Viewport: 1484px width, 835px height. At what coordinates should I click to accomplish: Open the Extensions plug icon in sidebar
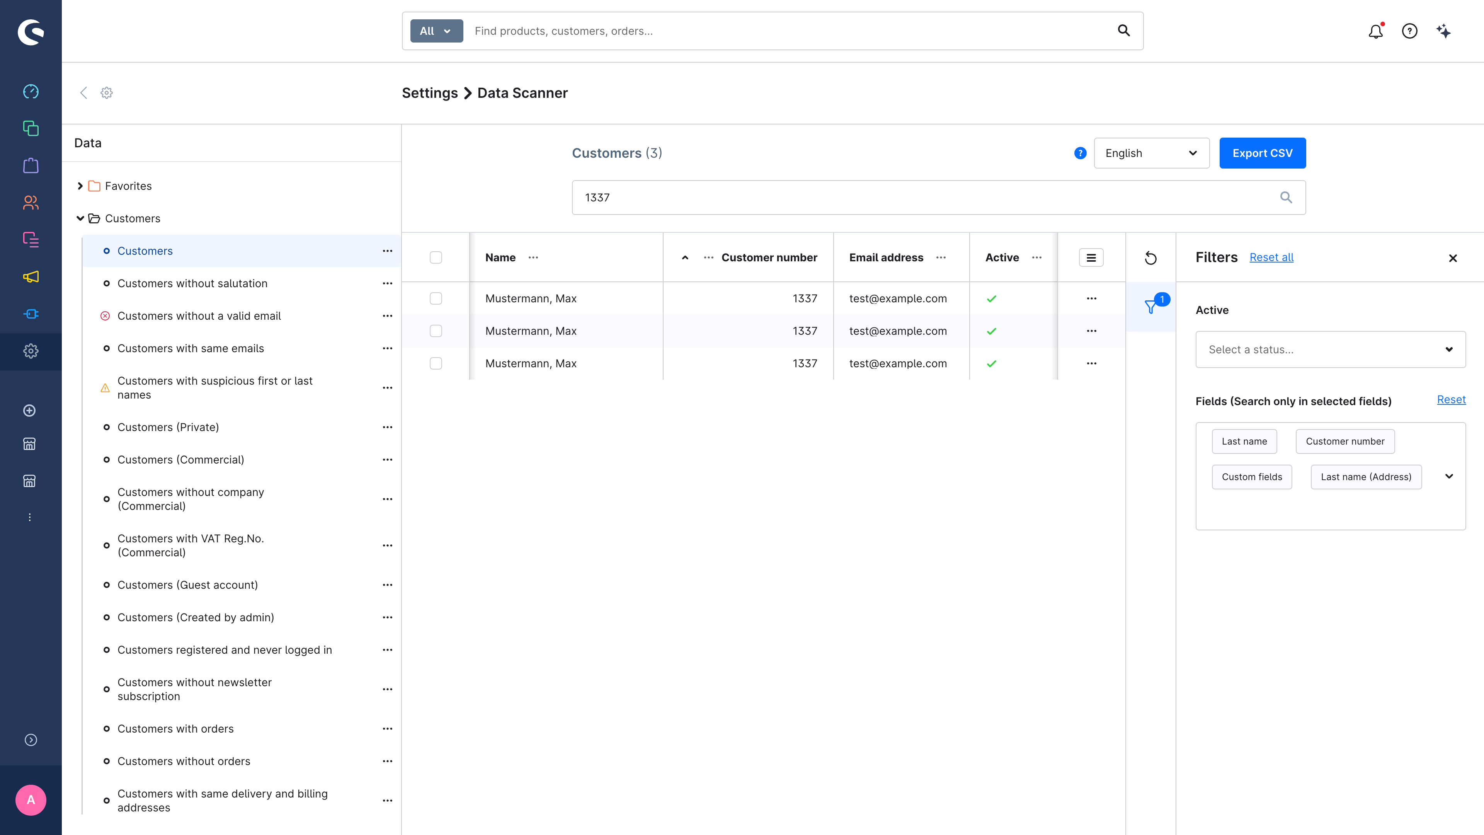[x=31, y=314]
